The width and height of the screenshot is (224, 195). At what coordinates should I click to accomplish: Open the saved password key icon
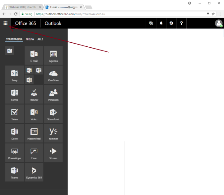[208, 14]
